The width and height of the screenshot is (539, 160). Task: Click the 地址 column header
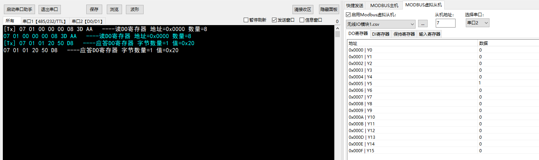[412, 43]
